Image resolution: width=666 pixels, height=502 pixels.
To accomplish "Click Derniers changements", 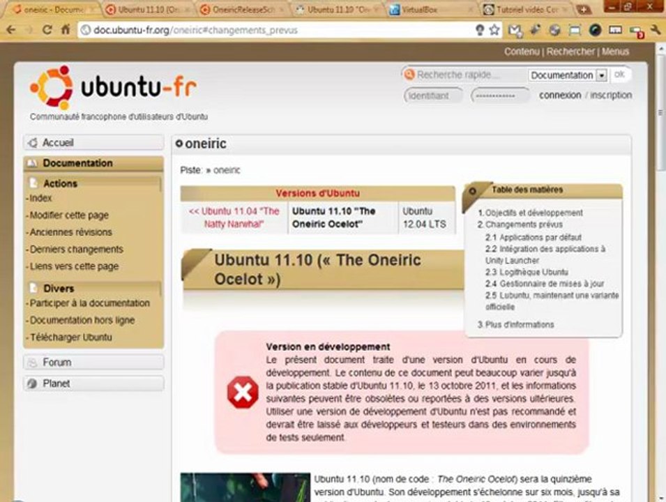I will click(76, 250).
